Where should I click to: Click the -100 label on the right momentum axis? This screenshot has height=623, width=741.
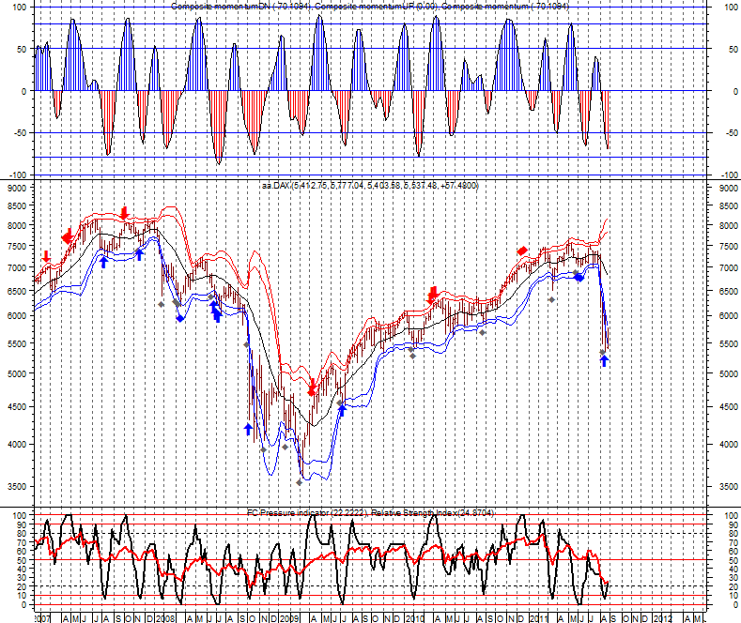(728, 175)
